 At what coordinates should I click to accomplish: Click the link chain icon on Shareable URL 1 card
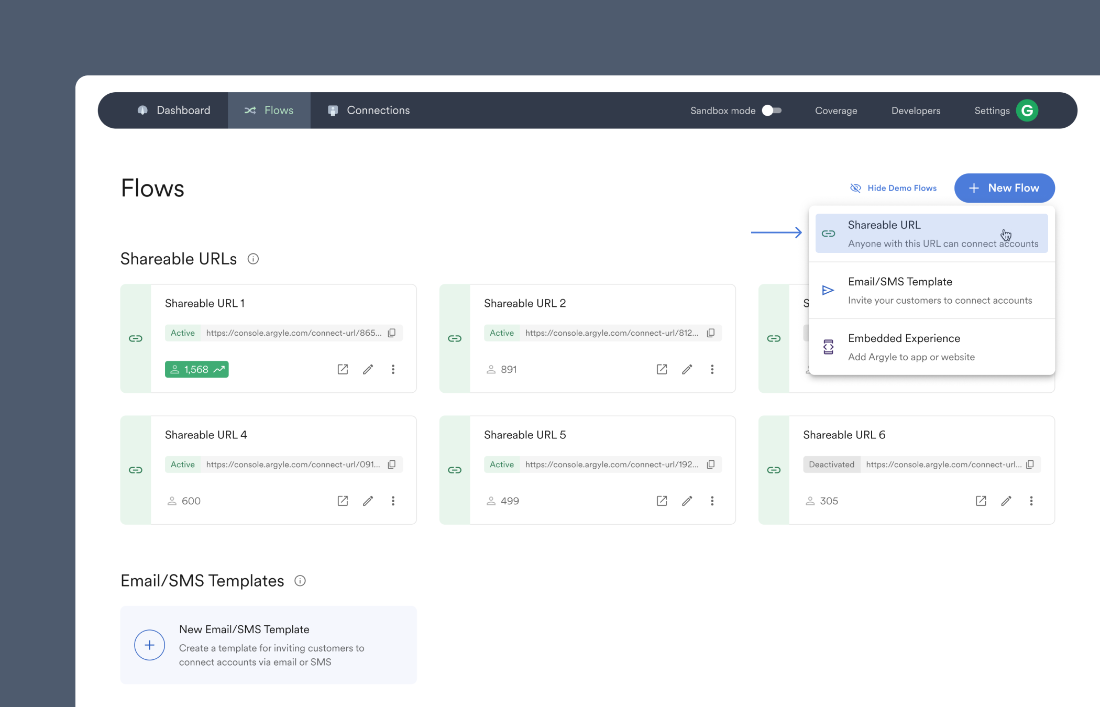[x=136, y=338]
